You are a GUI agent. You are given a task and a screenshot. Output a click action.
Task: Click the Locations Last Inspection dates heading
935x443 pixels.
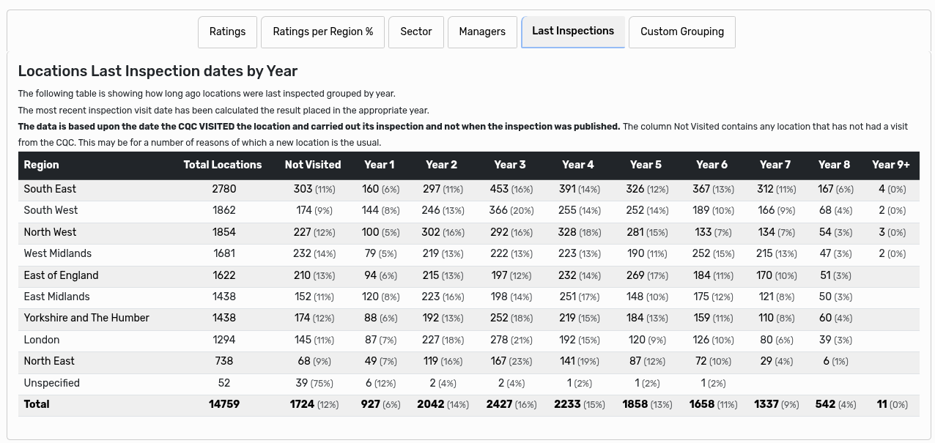point(158,71)
